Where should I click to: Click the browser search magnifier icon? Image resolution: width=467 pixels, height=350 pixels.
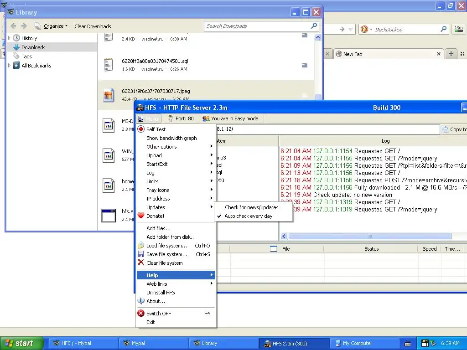pyautogui.click(x=443, y=29)
